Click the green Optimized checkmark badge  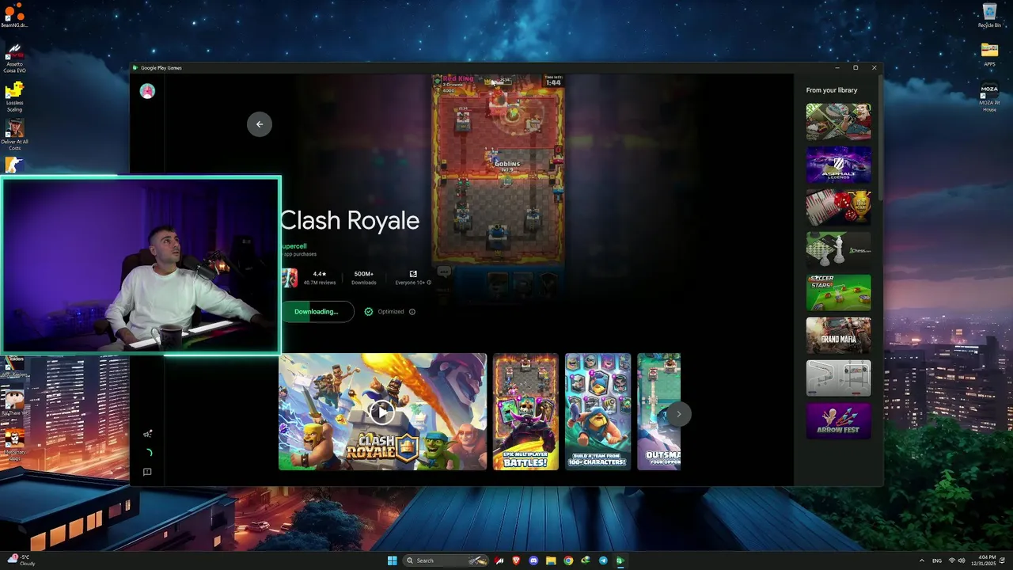[x=369, y=312]
